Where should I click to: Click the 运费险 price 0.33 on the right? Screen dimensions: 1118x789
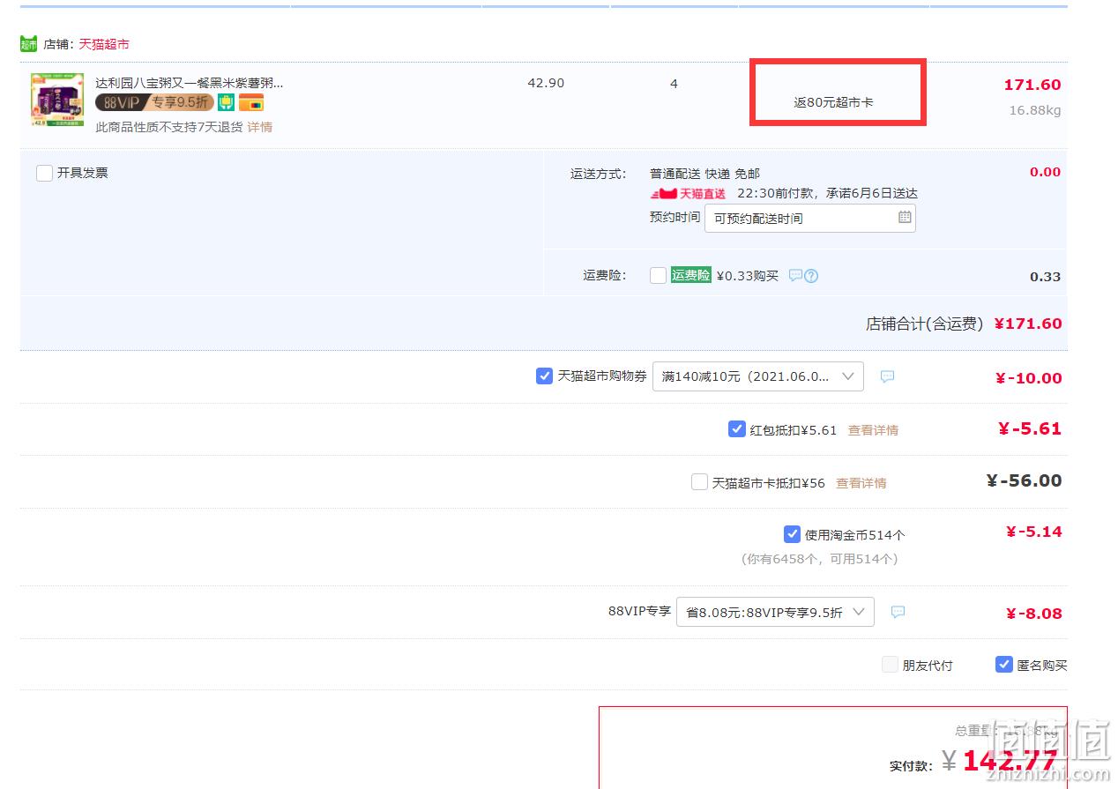click(1046, 277)
